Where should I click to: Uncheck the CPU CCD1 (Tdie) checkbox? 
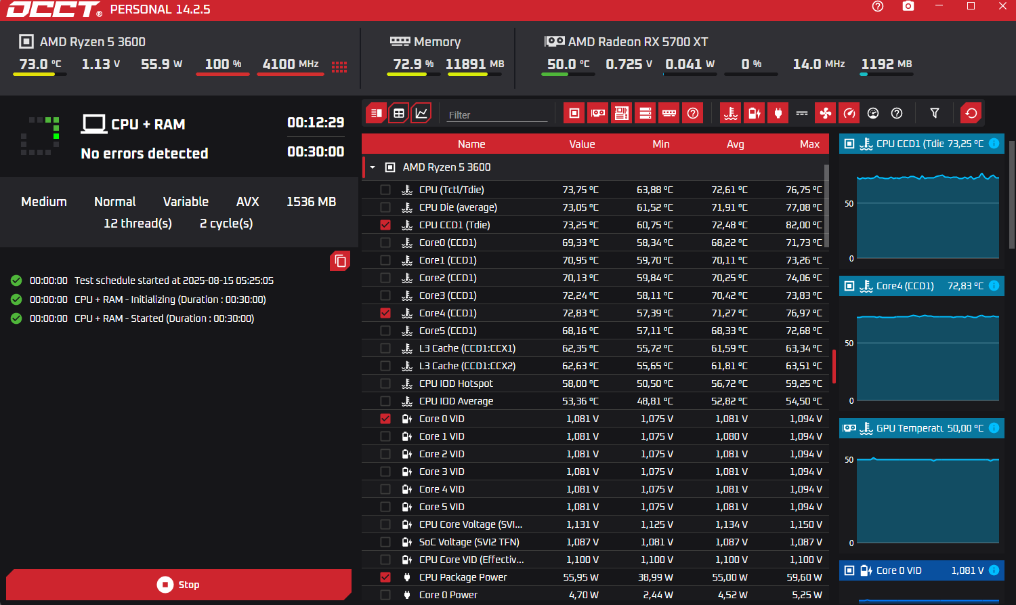(385, 225)
